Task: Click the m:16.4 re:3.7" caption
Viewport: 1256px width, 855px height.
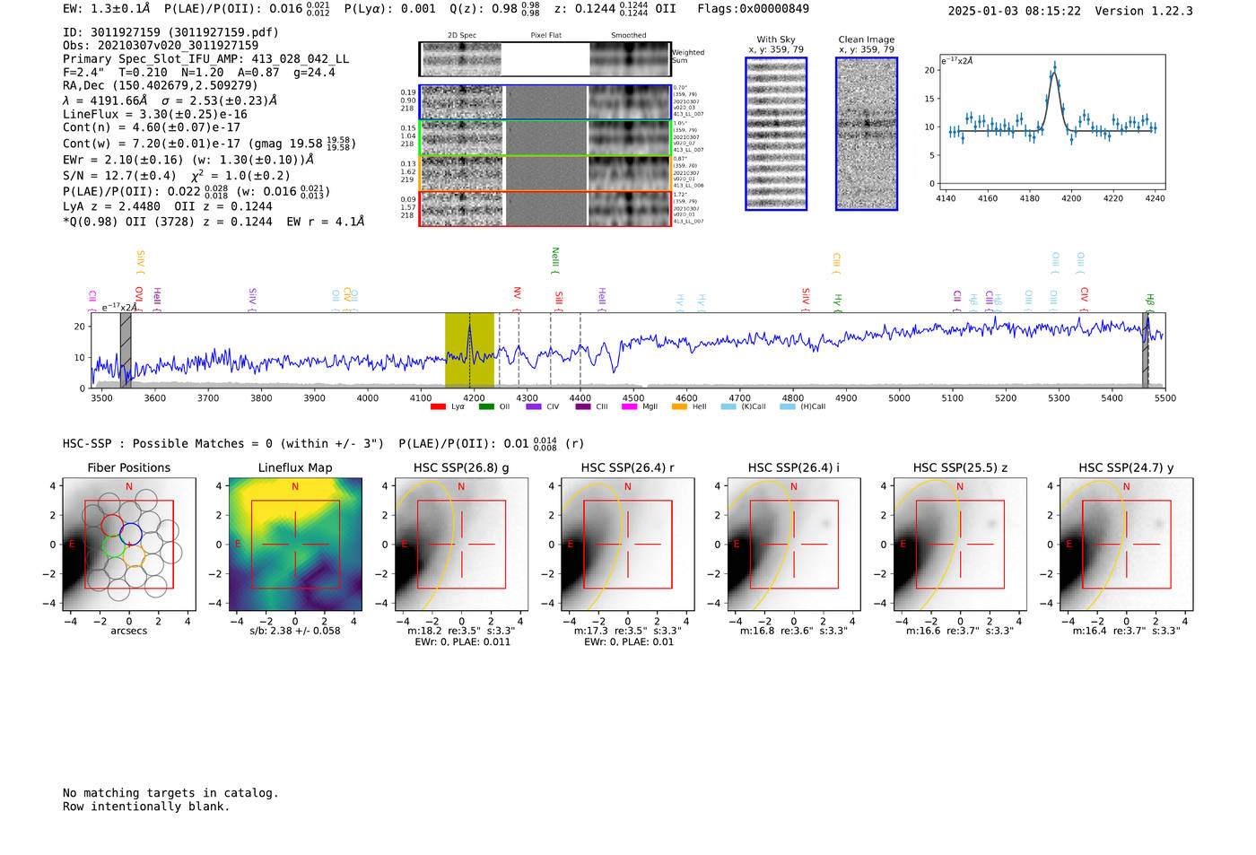Action: point(1127,631)
